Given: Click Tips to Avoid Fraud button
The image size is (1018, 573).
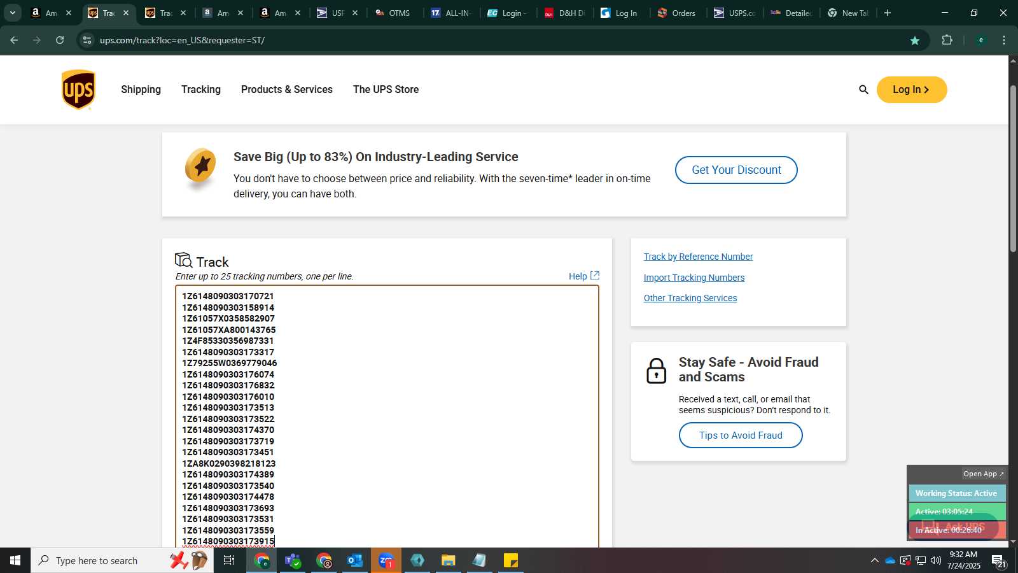Looking at the screenshot, I should pyautogui.click(x=741, y=435).
